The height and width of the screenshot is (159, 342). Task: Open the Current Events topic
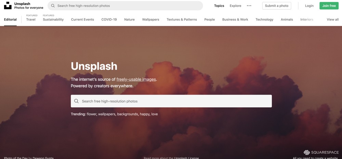tap(82, 20)
